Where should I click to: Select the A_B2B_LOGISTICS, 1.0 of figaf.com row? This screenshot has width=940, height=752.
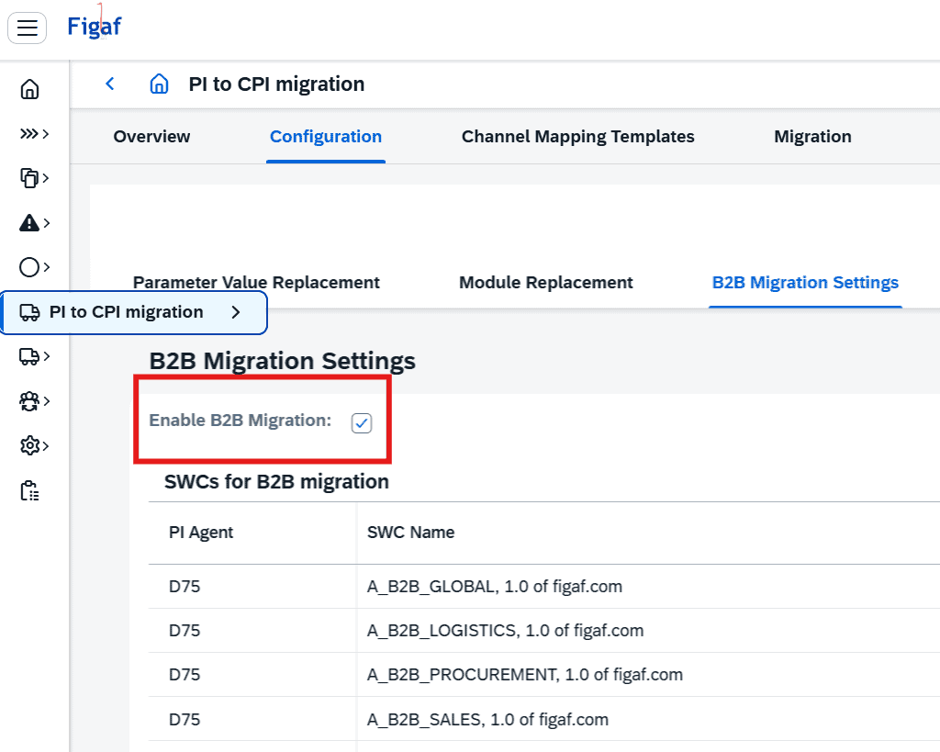tap(544, 631)
